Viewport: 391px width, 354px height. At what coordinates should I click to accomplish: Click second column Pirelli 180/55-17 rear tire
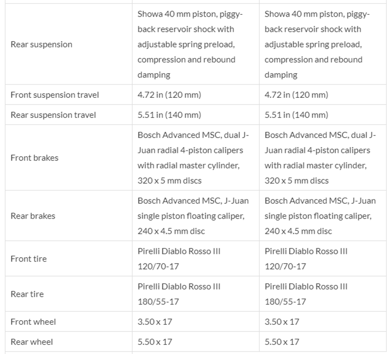click(306, 294)
